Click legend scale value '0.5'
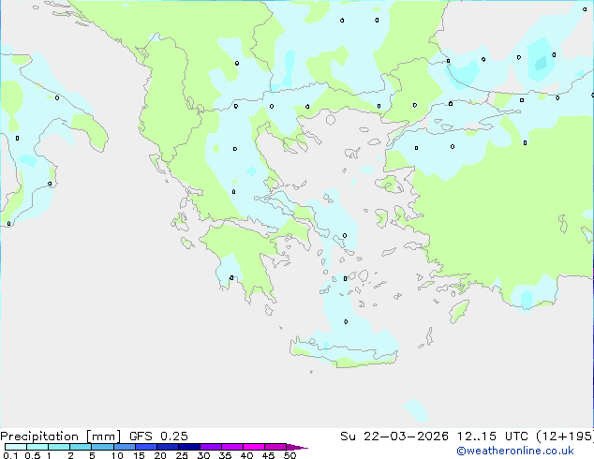594x459 pixels. pos(33,455)
